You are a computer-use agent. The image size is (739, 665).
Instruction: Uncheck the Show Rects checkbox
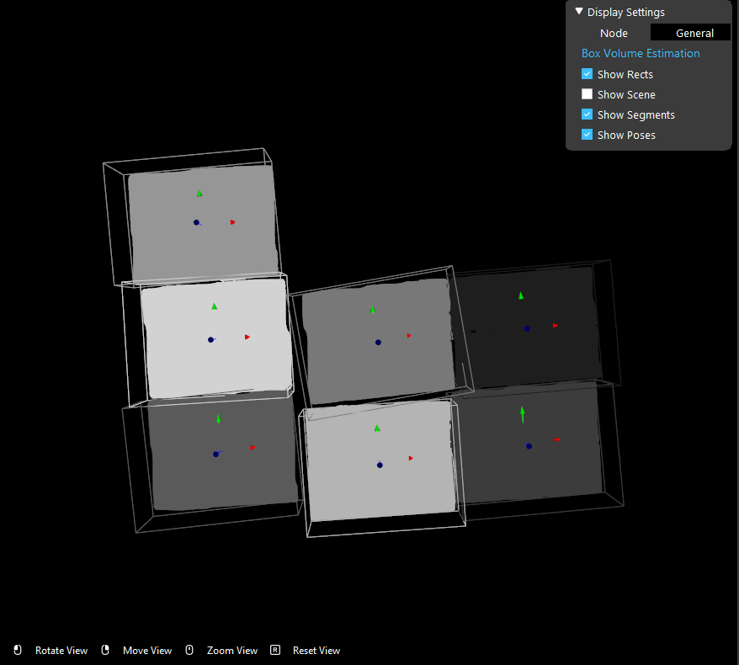point(587,74)
